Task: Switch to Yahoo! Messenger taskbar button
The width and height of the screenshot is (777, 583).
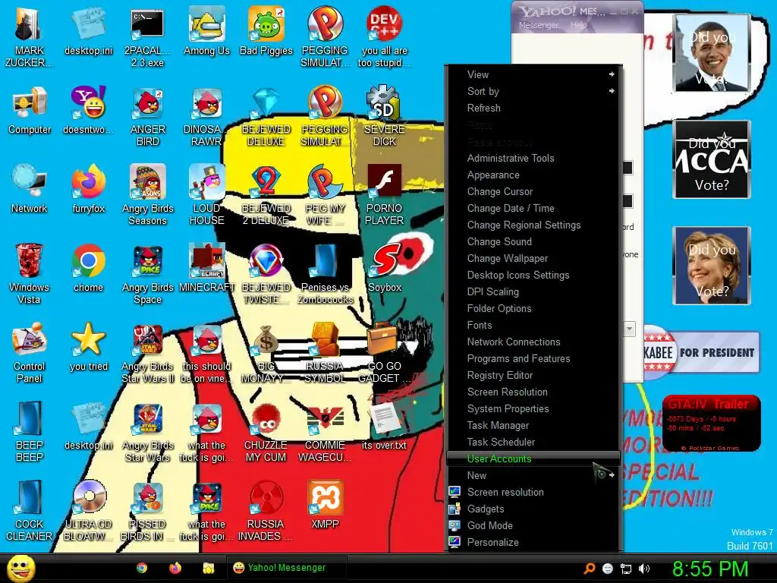Action: point(286,568)
